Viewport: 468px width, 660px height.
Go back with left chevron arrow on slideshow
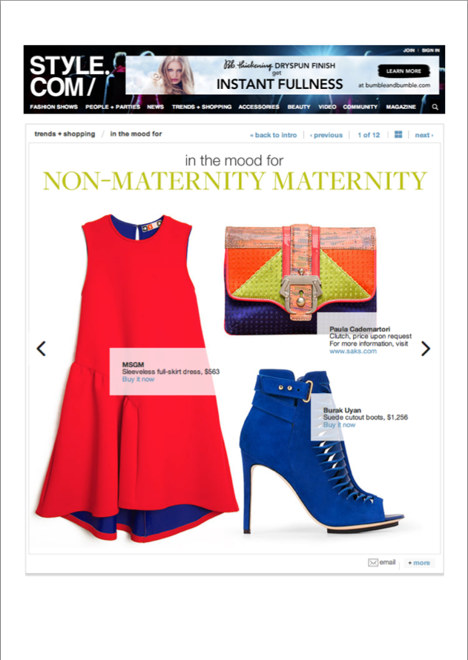pos(41,349)
